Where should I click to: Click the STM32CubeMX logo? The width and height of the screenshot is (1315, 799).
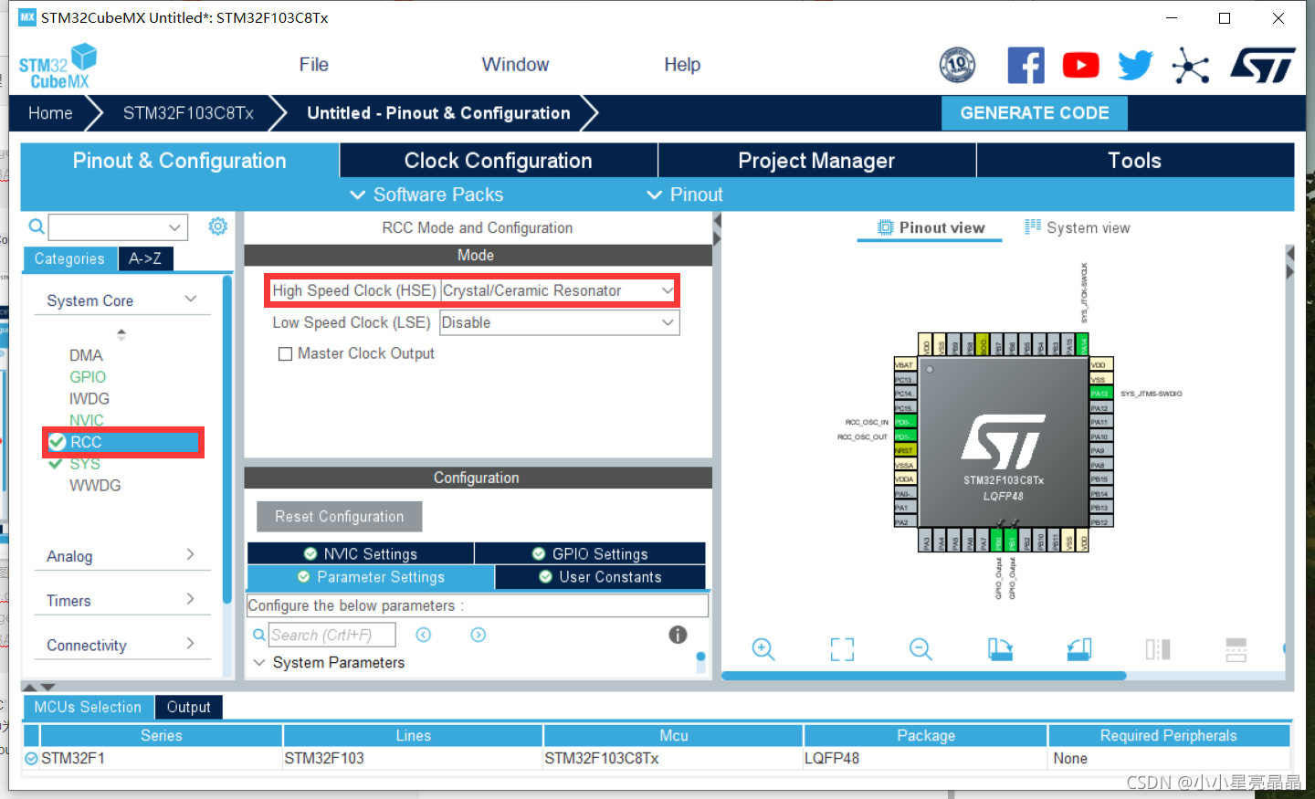tap(58, 67)
